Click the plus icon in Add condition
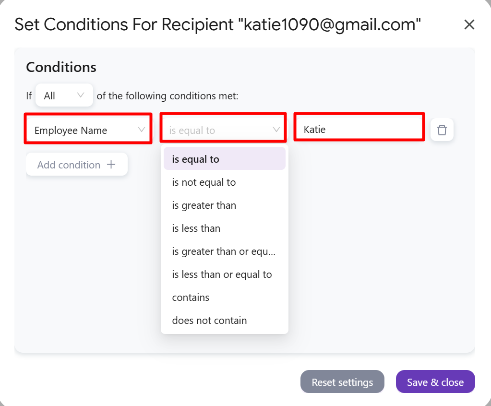Screen dimensions: 491x406 [x=111, y=164]
